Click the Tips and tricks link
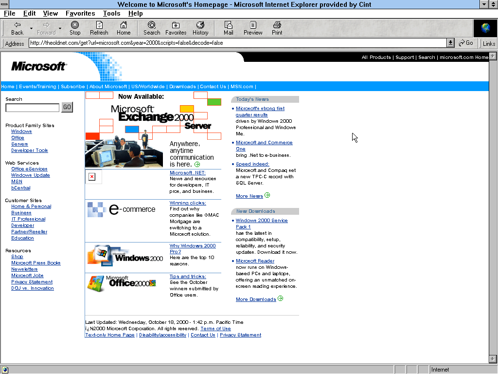Image resolution: width=498 pixels, height=374 pixels. (188, 277)
